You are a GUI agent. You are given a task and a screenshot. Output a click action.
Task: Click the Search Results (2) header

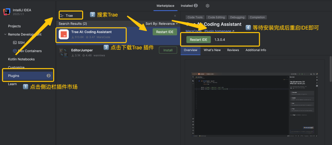pyautogui.click(x=73, y=24)
